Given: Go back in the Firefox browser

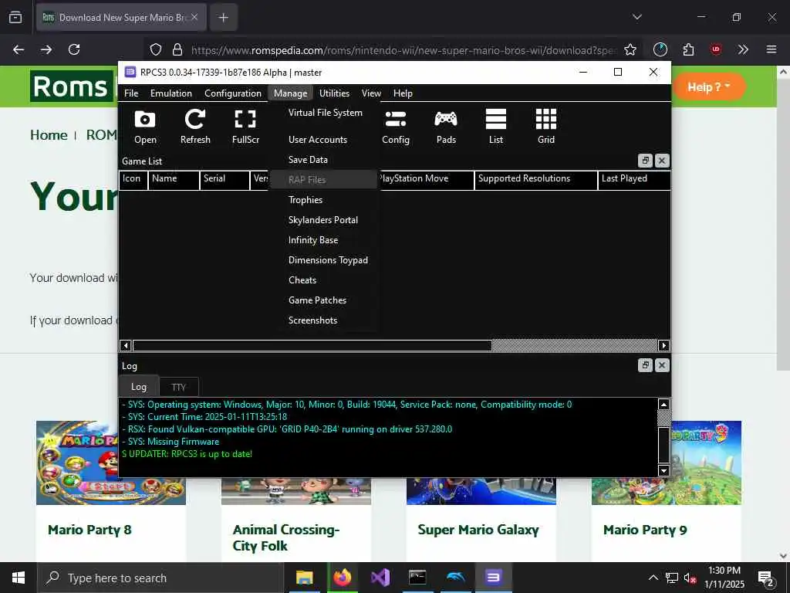Looking at the screenshot, I should point(19,49).
